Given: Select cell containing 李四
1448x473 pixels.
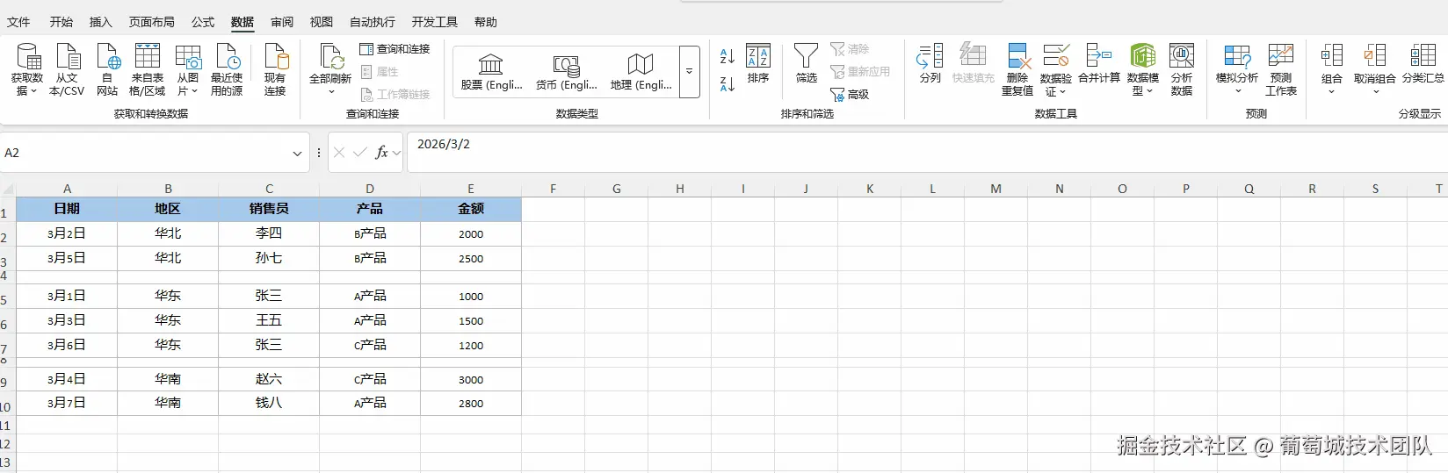Looking at the screenshot, I should (269, 233).
